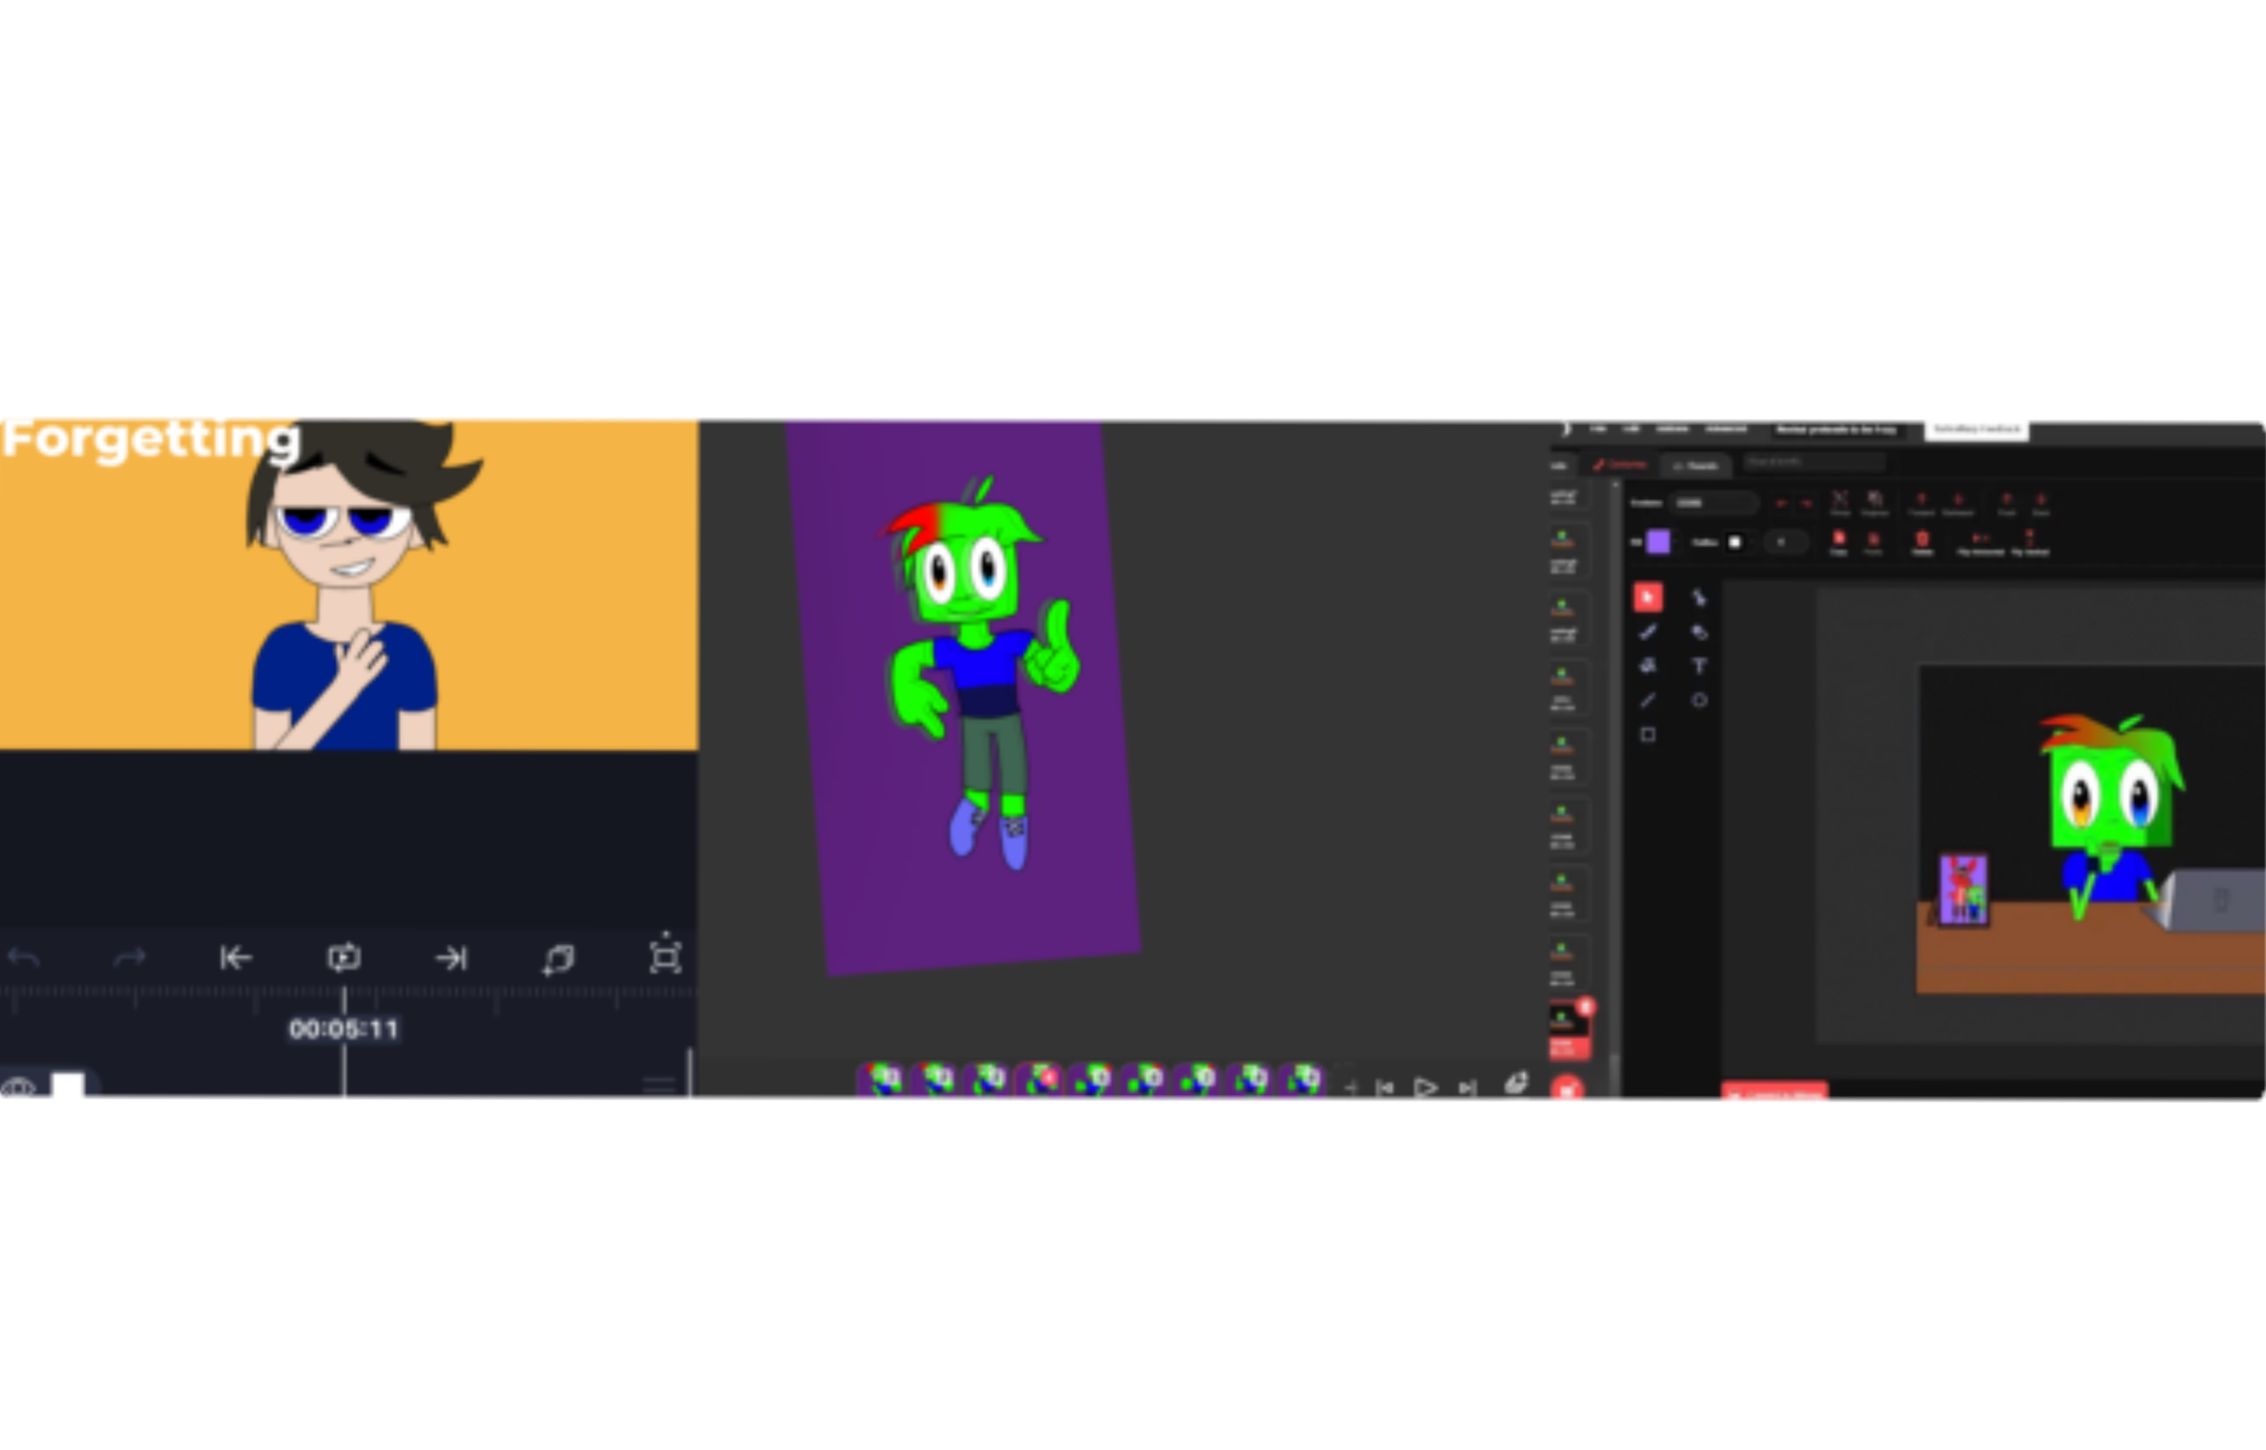Screen dimensions: 2266x1450
Task: Open the Edit menu
Action: (x=1631, y=430)
